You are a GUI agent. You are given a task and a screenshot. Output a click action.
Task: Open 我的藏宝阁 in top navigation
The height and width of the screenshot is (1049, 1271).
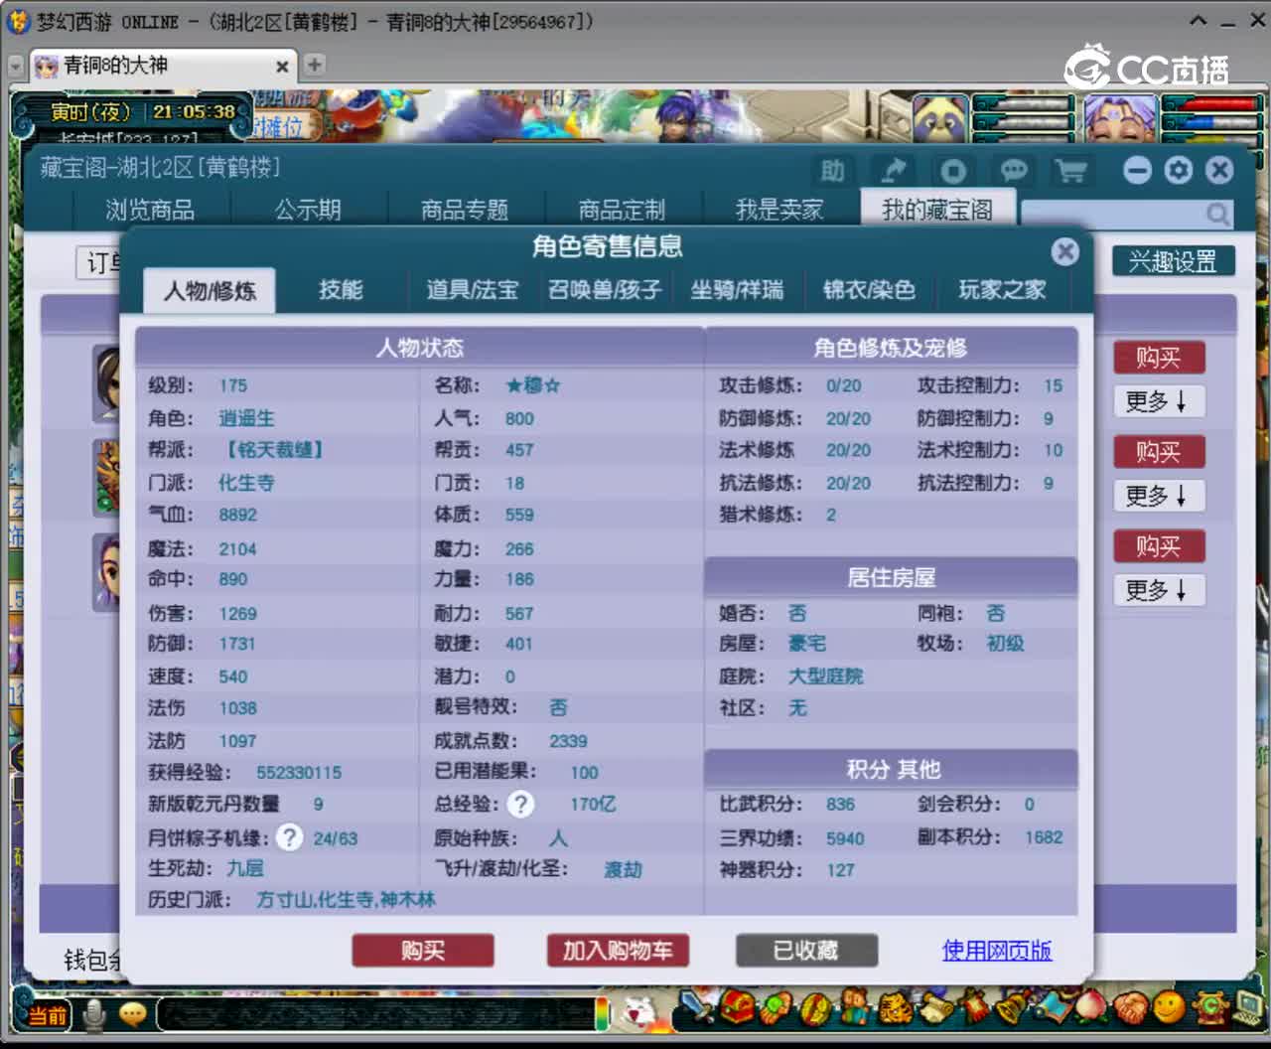point(937,210)
